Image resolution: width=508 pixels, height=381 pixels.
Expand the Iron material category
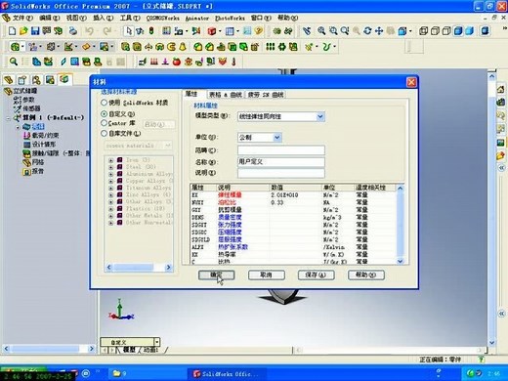tap(111, 160)
